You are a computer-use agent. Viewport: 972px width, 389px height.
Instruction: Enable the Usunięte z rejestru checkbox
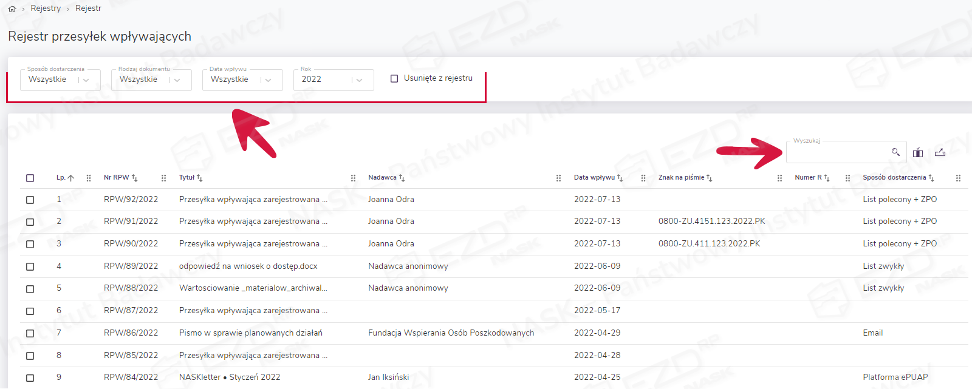pyautogui.click(x=394, y=78)
